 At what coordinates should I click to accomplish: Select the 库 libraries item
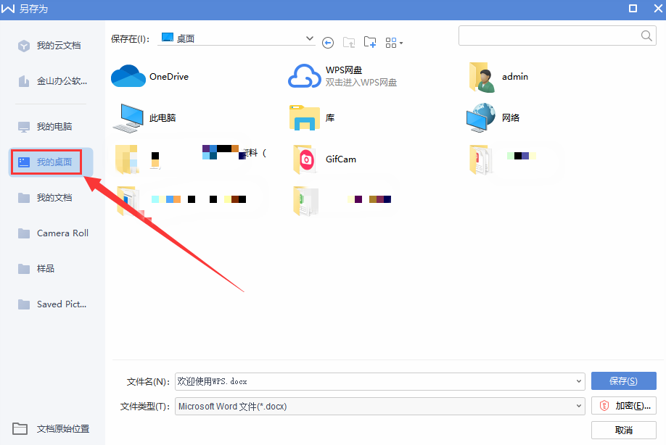pyautogui.click(x=312, y=117)
